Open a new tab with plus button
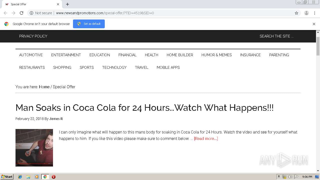The image size is (320, 180). coord(67,4)
